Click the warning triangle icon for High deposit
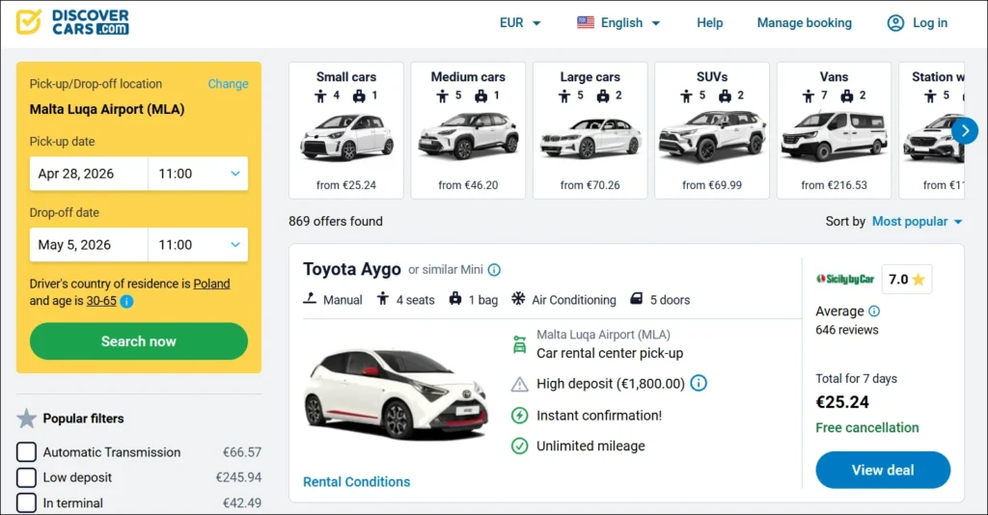988x515 pixels. pyautogui.click(x=519, y=384)
